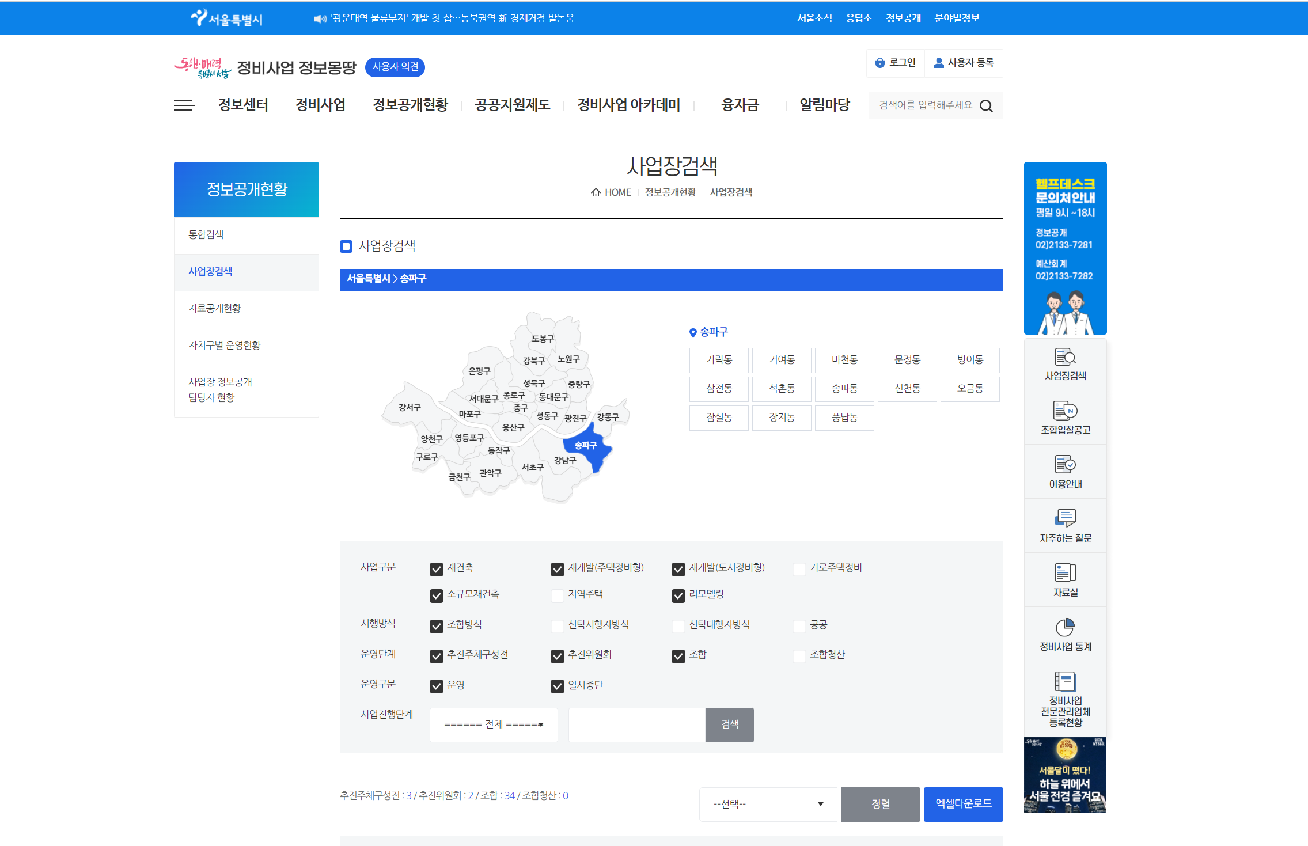Click the 로그인 lock icon button
Screen dimensions: 1308x846
(x=895, y=63)
